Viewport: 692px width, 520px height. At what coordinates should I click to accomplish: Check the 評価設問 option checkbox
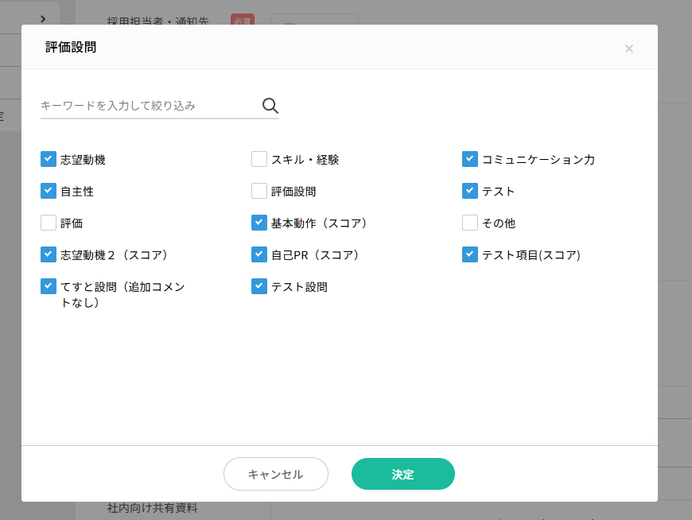259,191
